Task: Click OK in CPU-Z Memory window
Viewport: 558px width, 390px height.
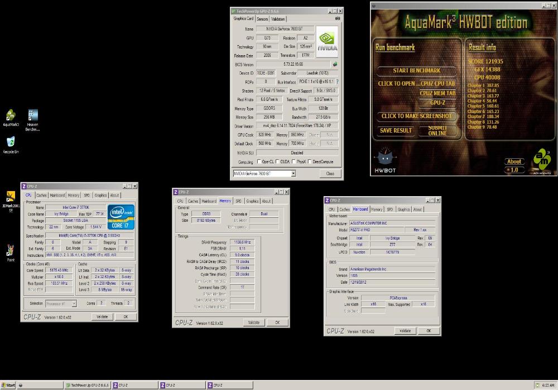Action: pos(277,323)
